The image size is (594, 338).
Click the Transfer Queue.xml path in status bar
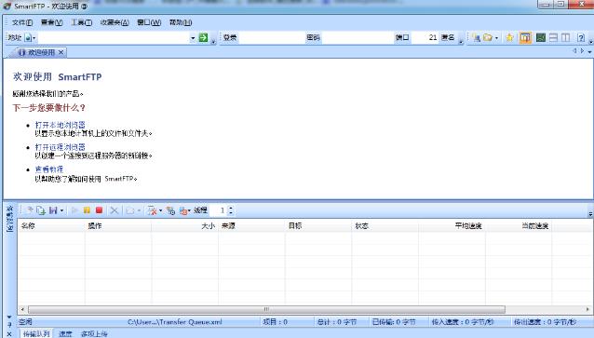[175, 322]
